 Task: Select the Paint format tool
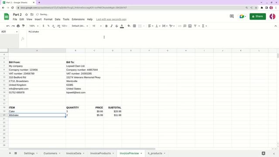pos(23,26)
